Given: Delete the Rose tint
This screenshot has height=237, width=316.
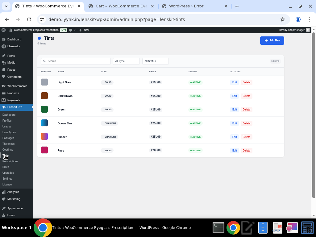Looking at the screenshot, I should click(x=246, y=151).
